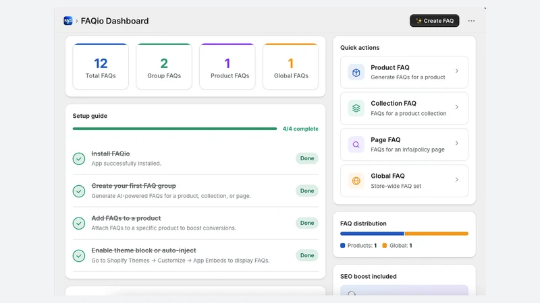Click Done badge for Create your first FAQ group

(x=307, y=191)
